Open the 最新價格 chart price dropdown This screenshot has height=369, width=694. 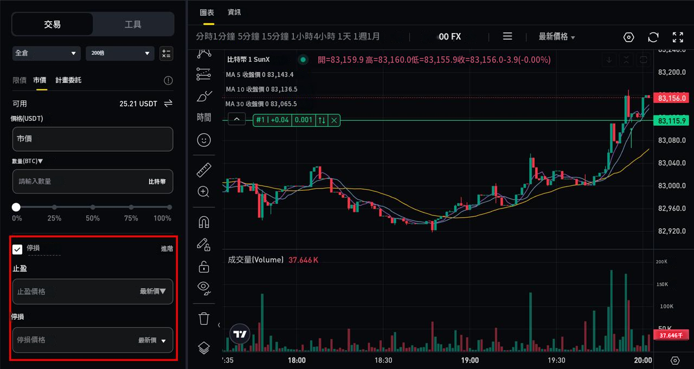pyautogui.click(x=557, y=36)
